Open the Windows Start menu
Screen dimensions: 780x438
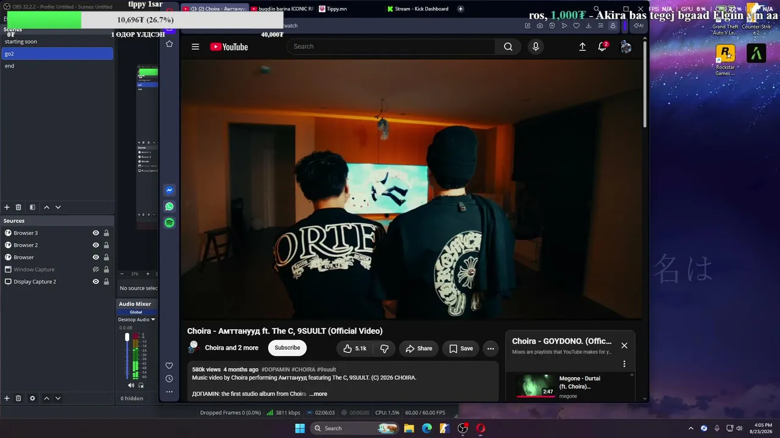click(300, 428)
